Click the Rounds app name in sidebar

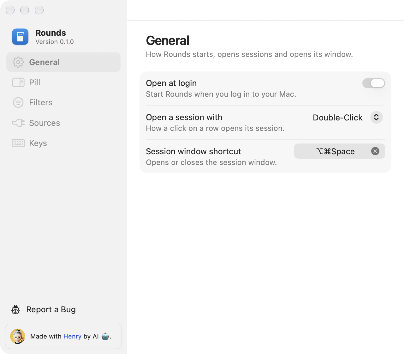point(51,33)
